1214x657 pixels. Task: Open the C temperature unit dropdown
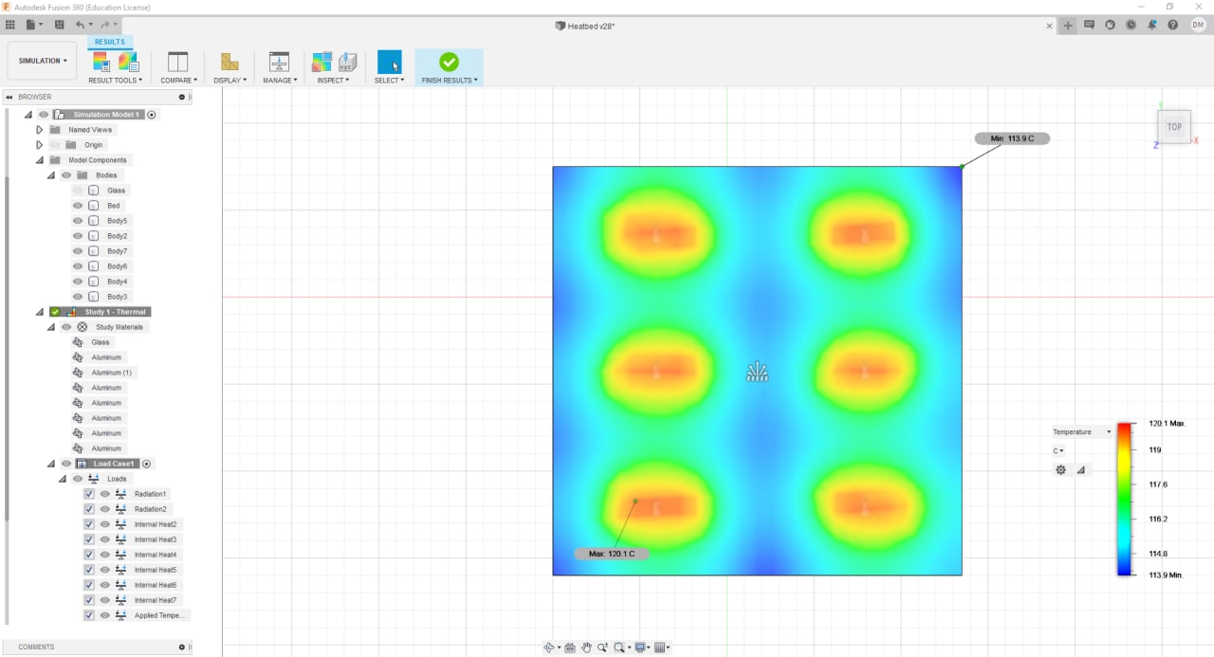coord(1058,450)
